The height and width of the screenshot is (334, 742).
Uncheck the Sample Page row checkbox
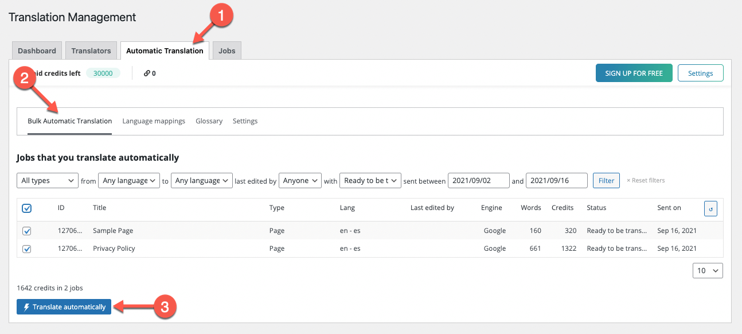(x=26, y=231)
